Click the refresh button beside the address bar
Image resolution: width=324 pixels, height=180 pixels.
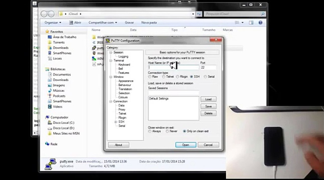pos(199,14)
